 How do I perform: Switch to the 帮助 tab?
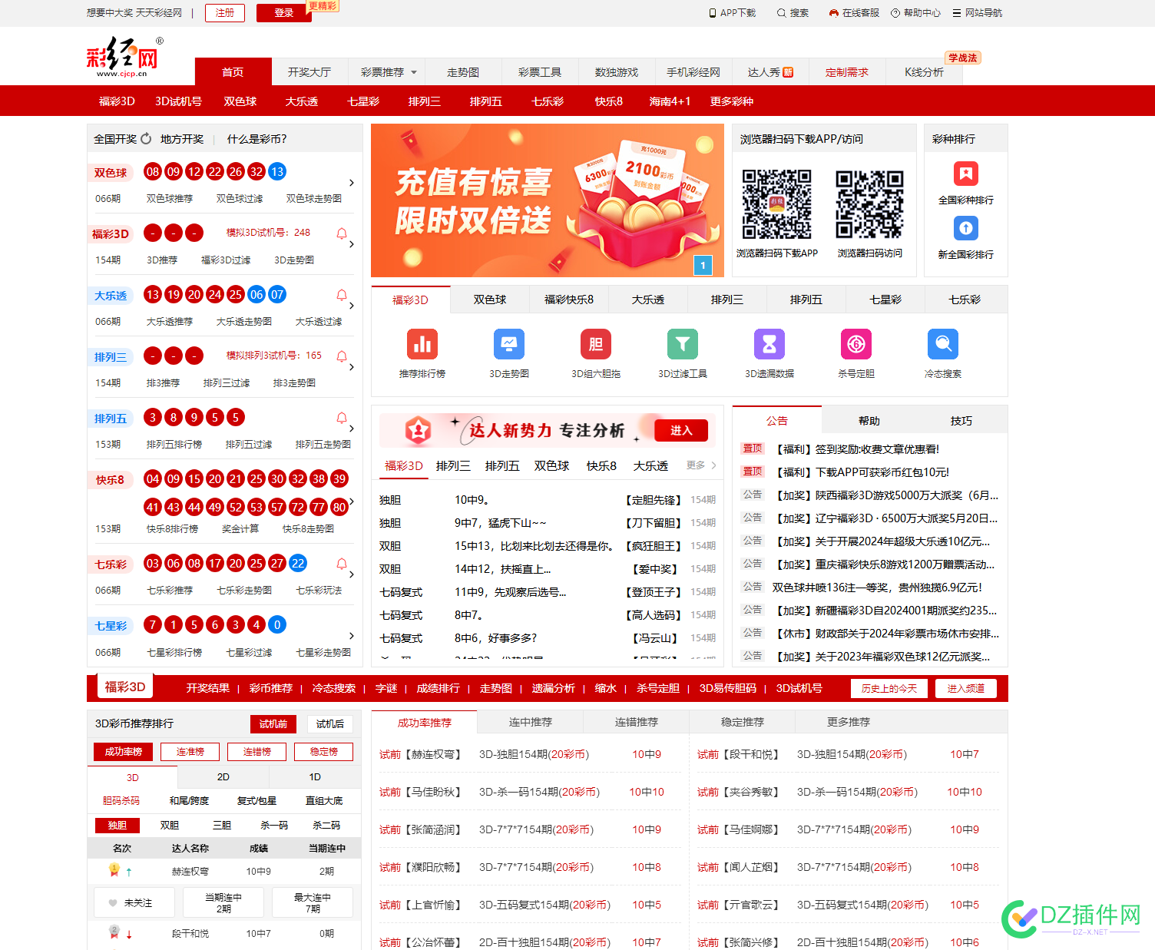tap(869, 421)
